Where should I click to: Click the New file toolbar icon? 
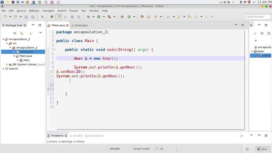(x=6, y=17)
